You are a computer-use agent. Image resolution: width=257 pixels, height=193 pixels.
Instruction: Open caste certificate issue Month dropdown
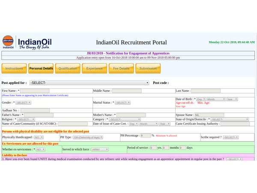coord(149,124)
